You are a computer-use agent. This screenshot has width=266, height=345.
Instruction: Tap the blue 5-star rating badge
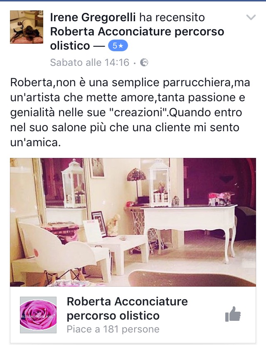point(118,45)
